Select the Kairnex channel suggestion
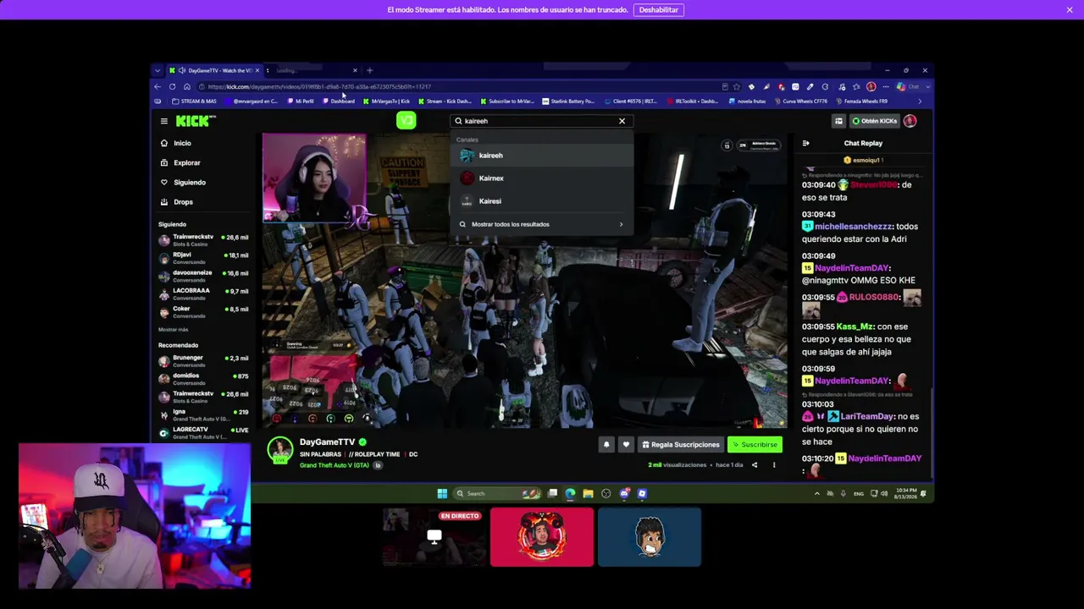The image size is (1084, 609). click(542, 178)
